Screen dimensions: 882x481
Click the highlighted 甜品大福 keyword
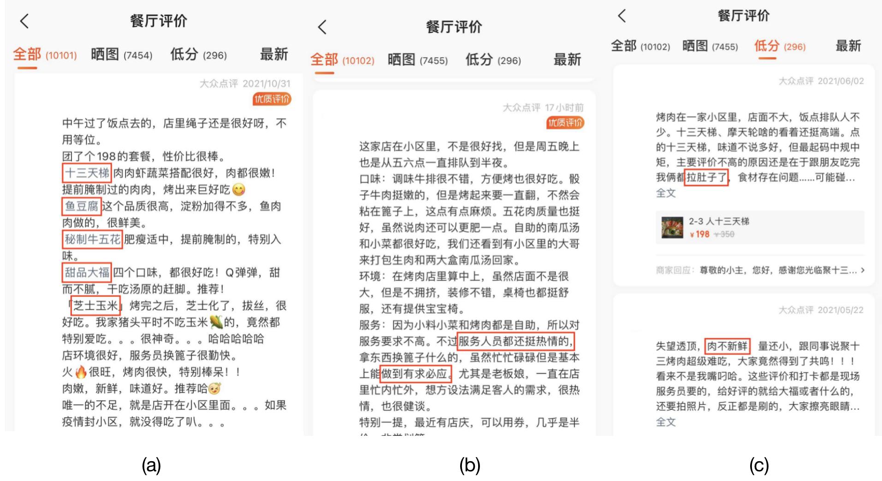pyautogui.click(x=87, y=272)
